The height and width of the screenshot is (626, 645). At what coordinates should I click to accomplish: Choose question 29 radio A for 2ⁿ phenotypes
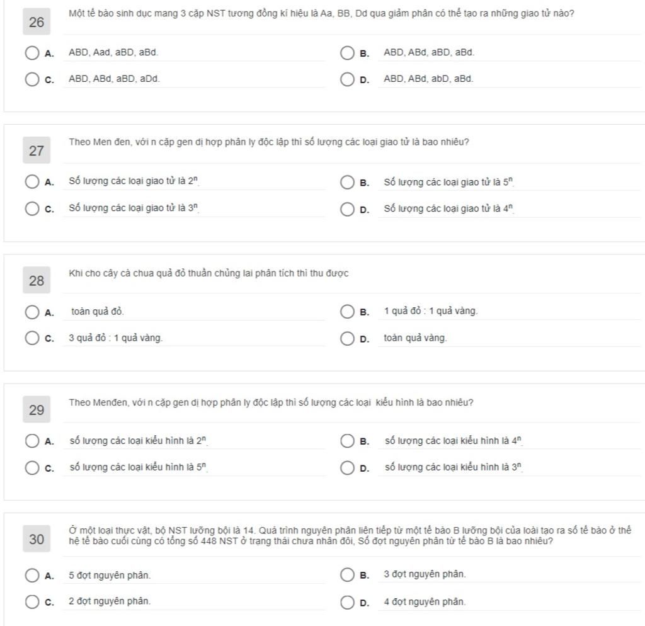31,441
